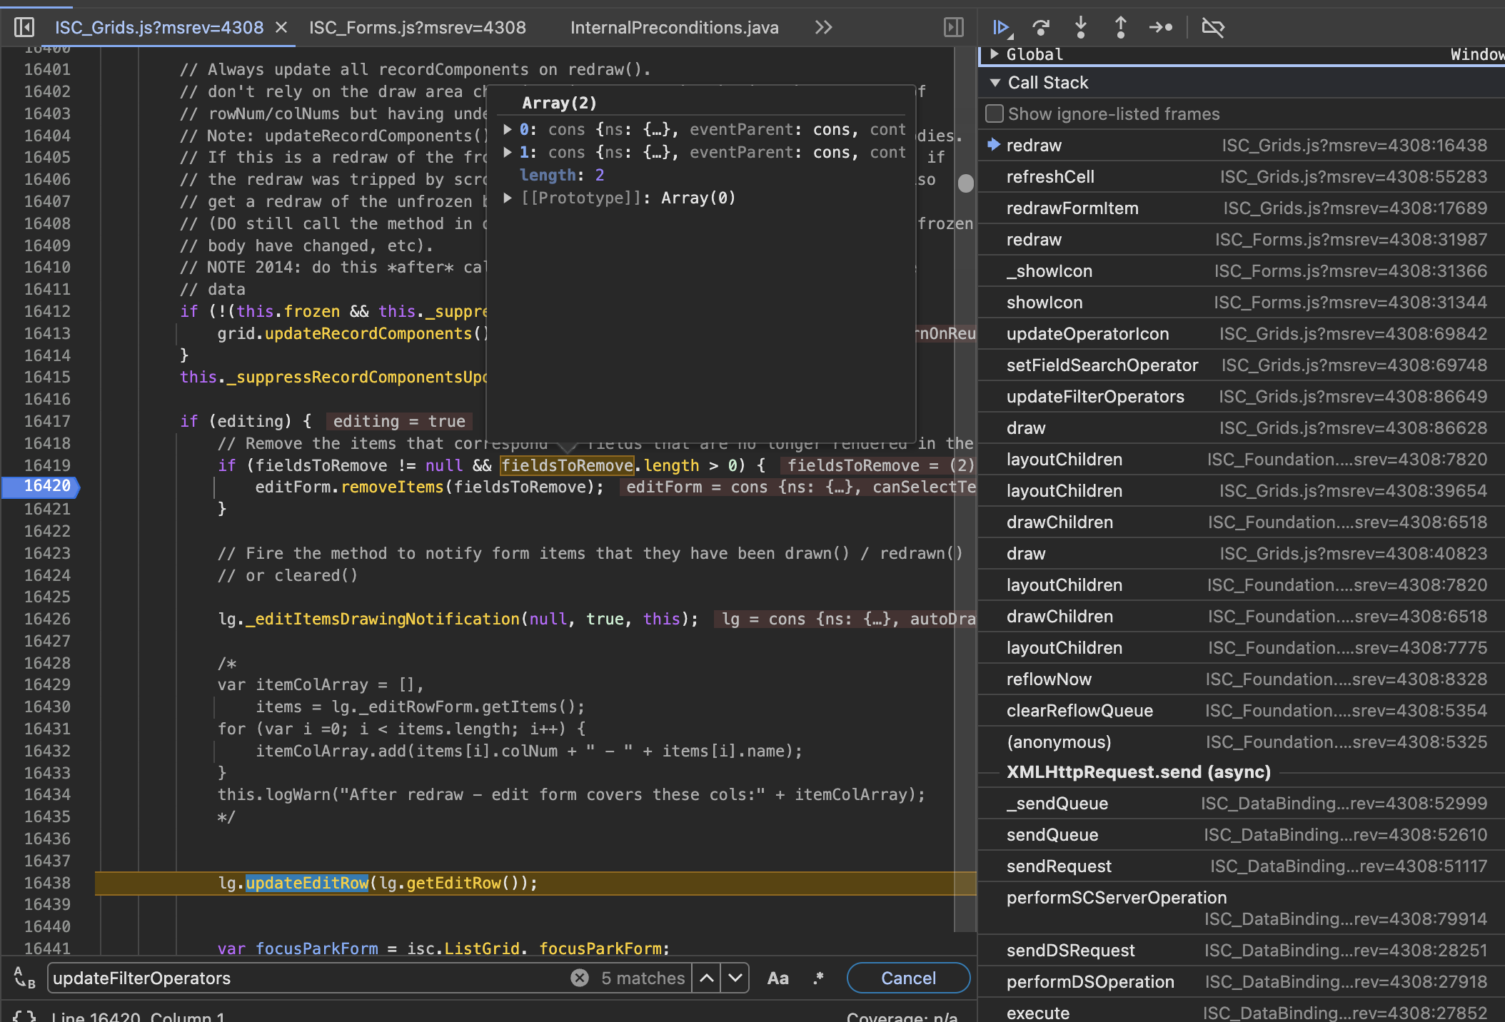The image size is (1505, 1022).
Task: Select the _showIcon call stack frame
Action: [x=1242, y=271]
